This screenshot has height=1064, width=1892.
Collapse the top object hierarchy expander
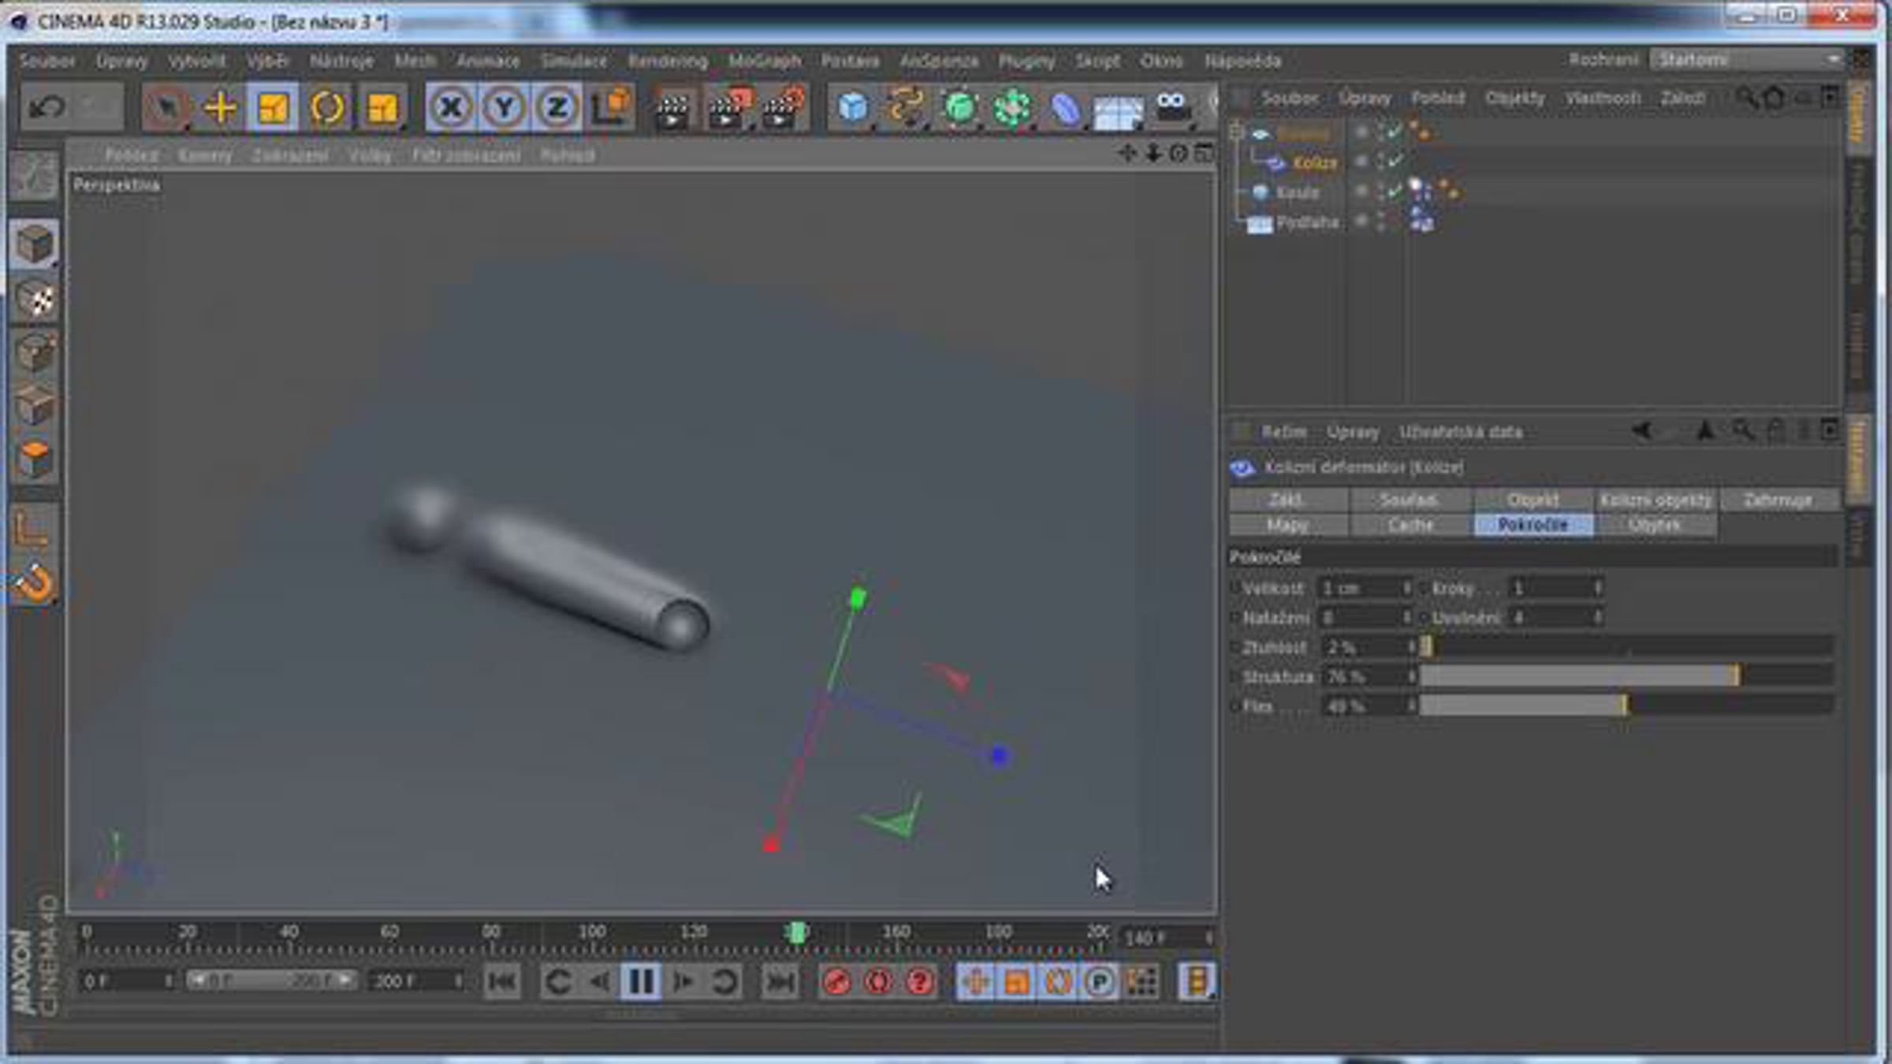[x=1236, y=132]
